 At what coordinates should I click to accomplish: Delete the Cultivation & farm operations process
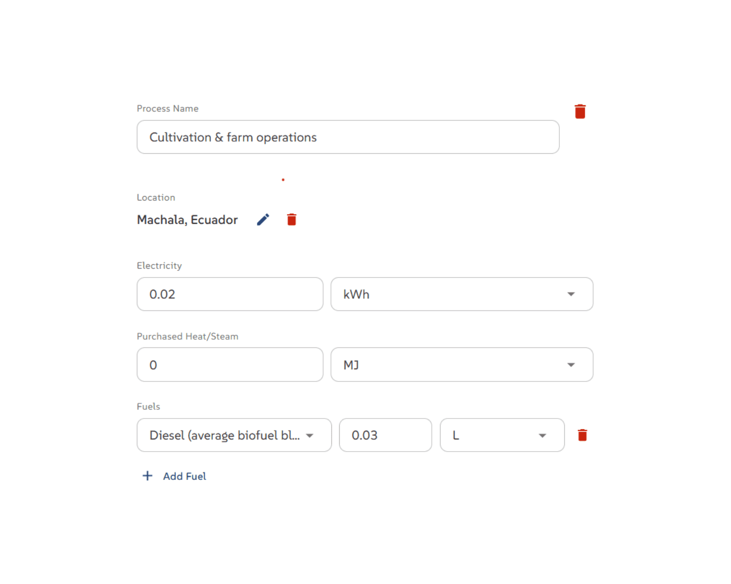(x=580, y=111)
